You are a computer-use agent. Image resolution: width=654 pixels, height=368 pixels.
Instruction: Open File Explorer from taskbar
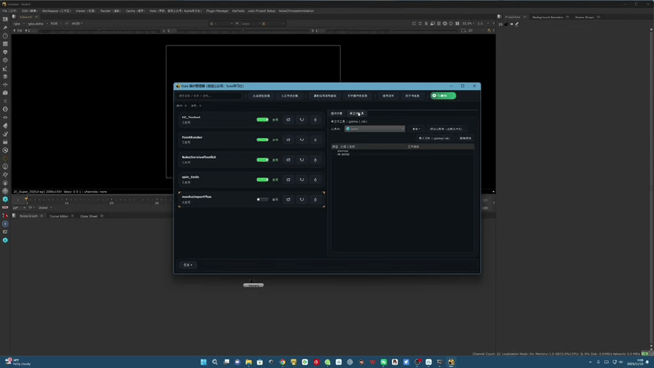[249, 362]
